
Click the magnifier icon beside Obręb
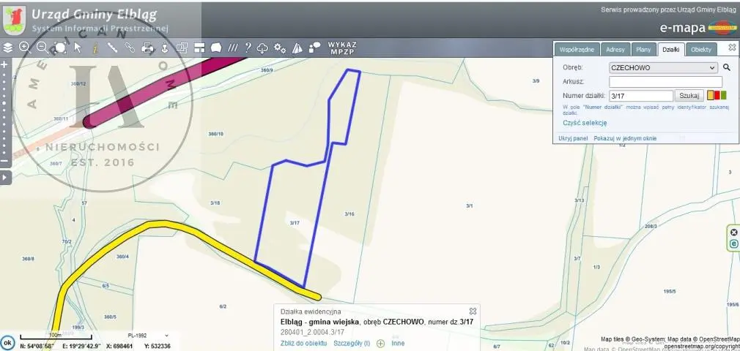pos(727,67)
